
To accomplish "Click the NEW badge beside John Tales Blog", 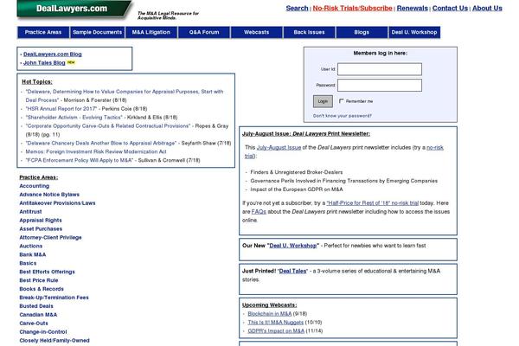I will pyautogui.click(x=71, y=62).
